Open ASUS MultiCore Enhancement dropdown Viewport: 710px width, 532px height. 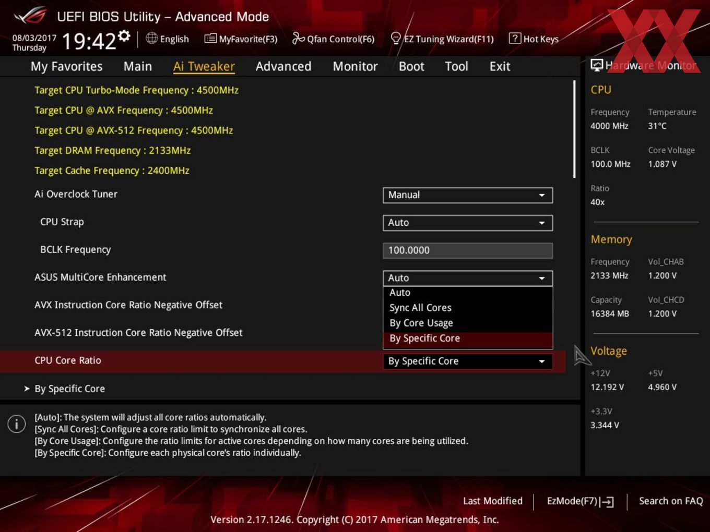[x=468, y=278]
